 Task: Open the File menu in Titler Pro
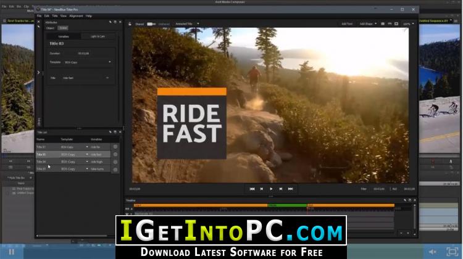[x=39, y=16]
